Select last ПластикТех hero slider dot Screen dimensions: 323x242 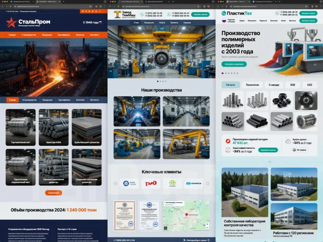pos(238,73)
